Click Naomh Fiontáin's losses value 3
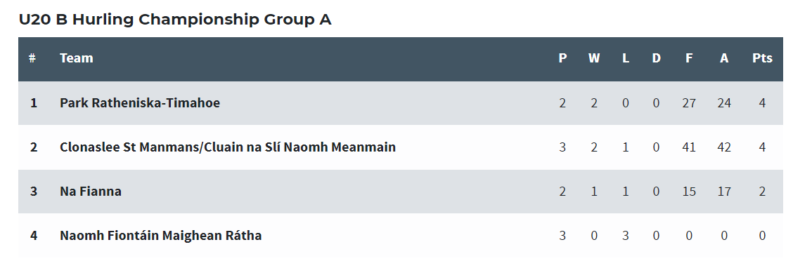 tap(626, 235)
